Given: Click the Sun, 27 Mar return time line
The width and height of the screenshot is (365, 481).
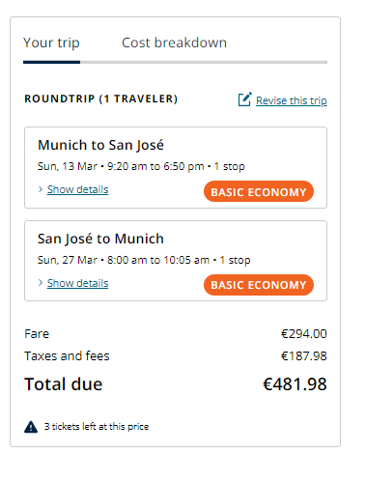Looking at the screenshot, I should click(144, 260).
